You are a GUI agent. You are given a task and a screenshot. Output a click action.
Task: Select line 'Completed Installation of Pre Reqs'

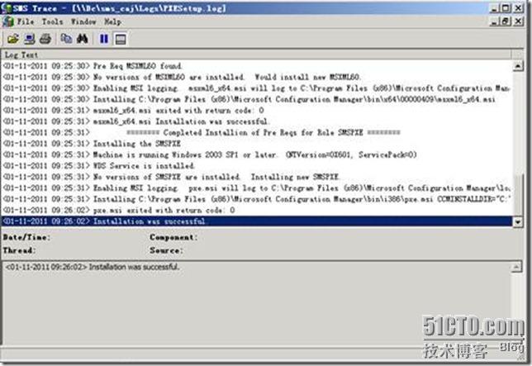click(x=257, y=132)
